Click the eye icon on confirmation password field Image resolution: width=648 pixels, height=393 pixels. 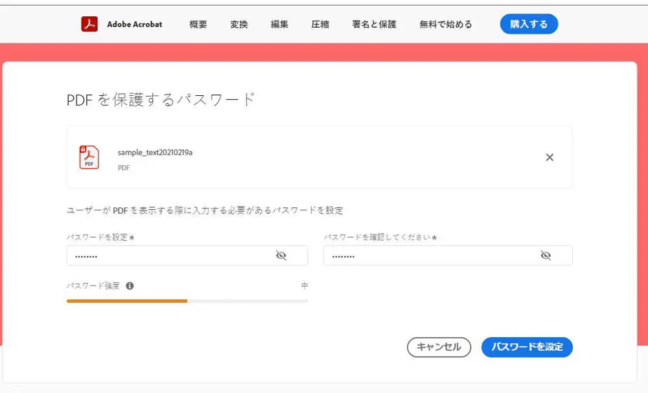pyautogui.click(x=546, y=255)
